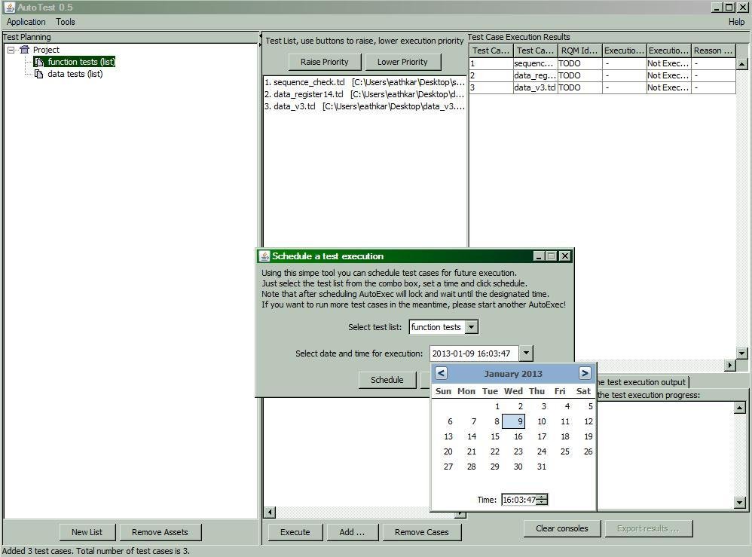This screenshot has height=557, width=752.
Task: Click Raise Priority for the test list
Action: click(x=324, y=61)
